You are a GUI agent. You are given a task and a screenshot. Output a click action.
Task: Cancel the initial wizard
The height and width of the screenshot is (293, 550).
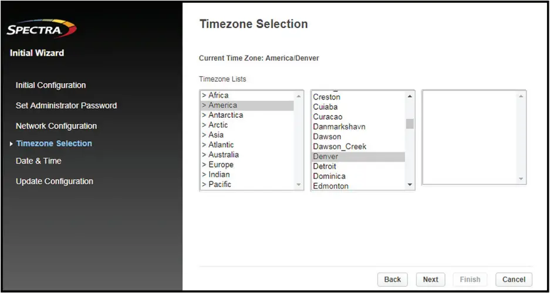tap(514, 280)
